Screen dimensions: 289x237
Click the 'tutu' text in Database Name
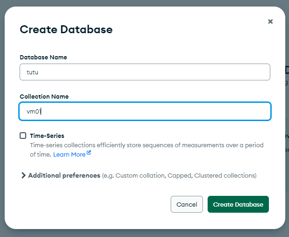pos(32,72)
